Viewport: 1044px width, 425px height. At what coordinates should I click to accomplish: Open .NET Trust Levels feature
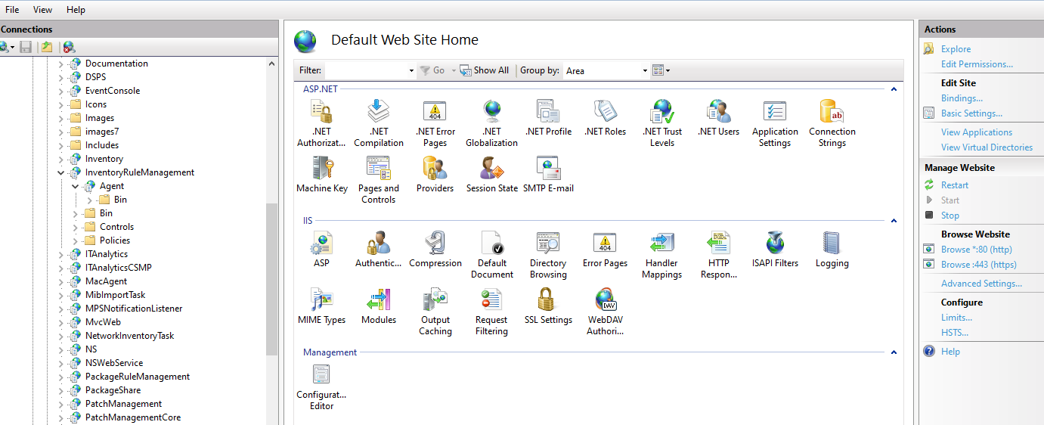[662, 123]
